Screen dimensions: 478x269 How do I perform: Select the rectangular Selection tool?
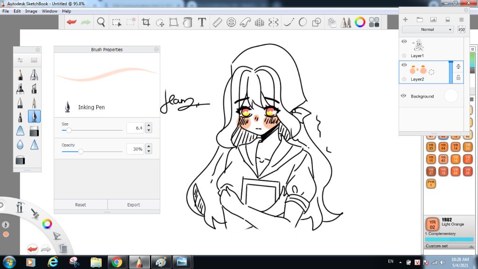click(x=116, y=22)
